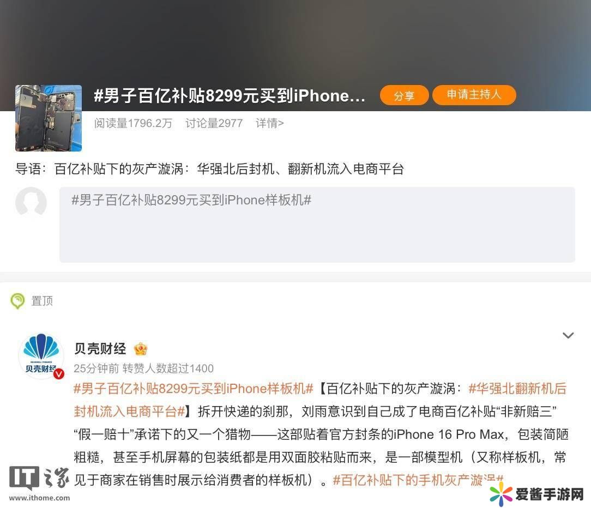591x508 pixels.
Task: Click the 爱酱手游网 colorful logo
Action: 537,494
